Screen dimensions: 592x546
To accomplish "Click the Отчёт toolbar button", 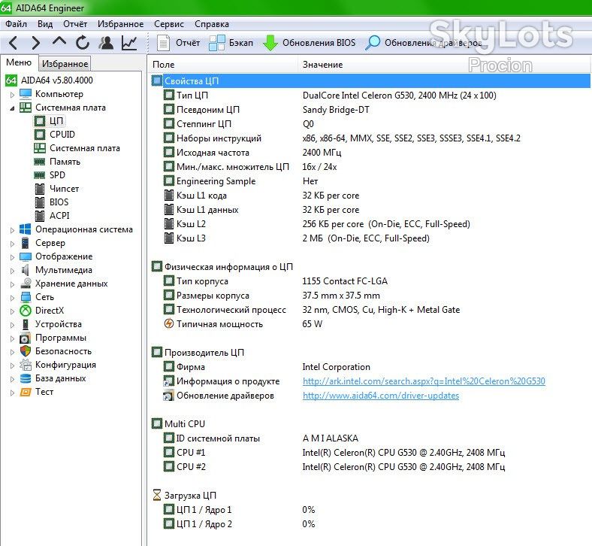I will 179,43.
